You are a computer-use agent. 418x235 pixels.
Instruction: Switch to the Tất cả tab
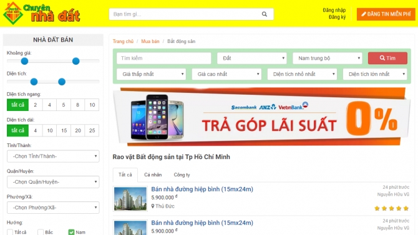point(125,175)
